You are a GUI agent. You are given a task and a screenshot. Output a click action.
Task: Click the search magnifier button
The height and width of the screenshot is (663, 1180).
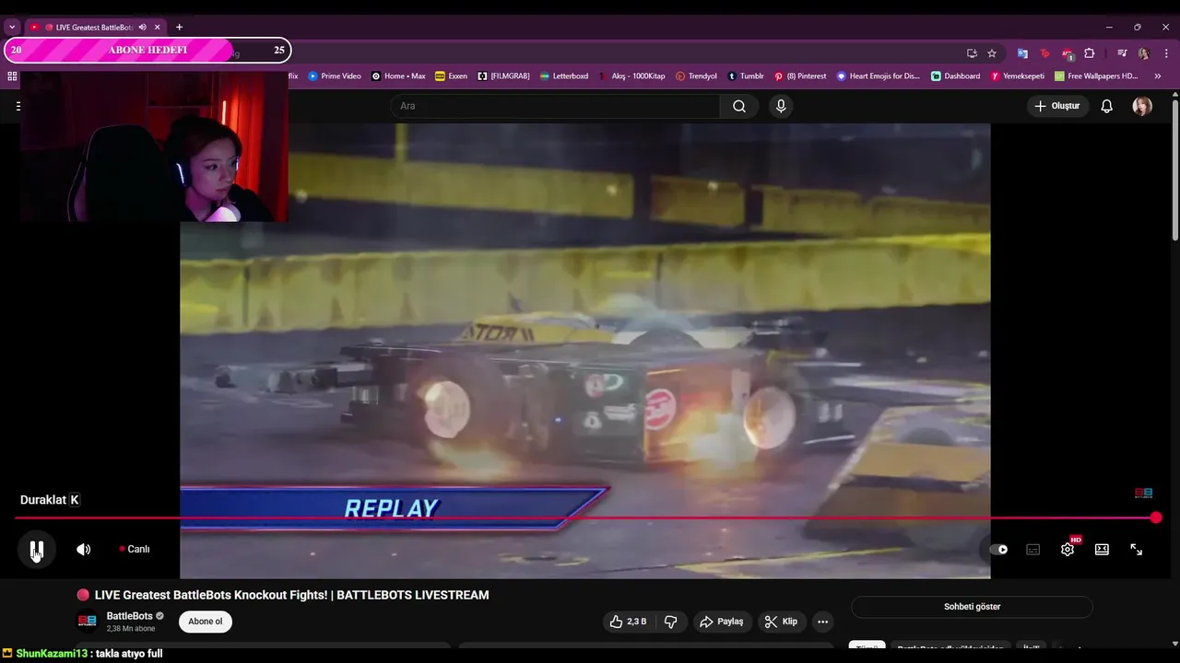pyautogui.click(x=739, y=106)
